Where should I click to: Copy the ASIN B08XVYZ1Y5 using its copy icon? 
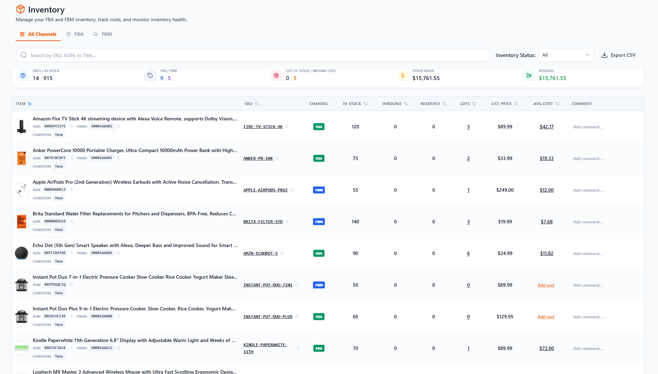click(x=72, y=126)
